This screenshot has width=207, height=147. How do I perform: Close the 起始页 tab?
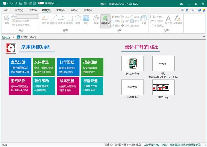pos(14,37)
